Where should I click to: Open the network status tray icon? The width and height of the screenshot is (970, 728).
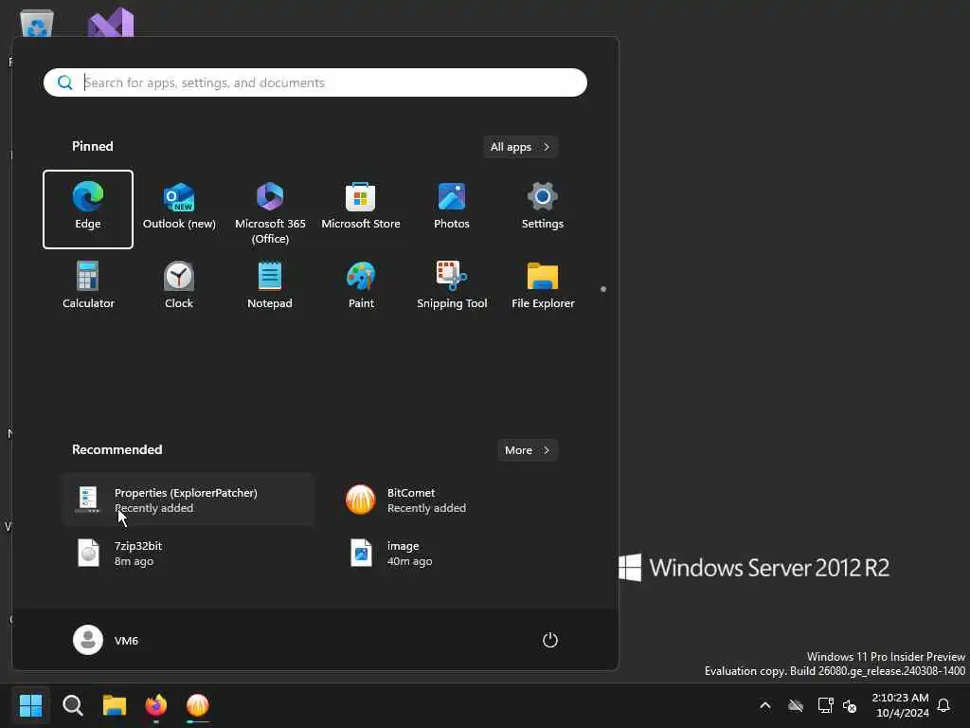825,705
